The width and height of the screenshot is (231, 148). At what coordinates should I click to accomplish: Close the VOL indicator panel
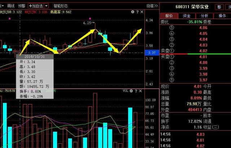click(x=140, y=91)
